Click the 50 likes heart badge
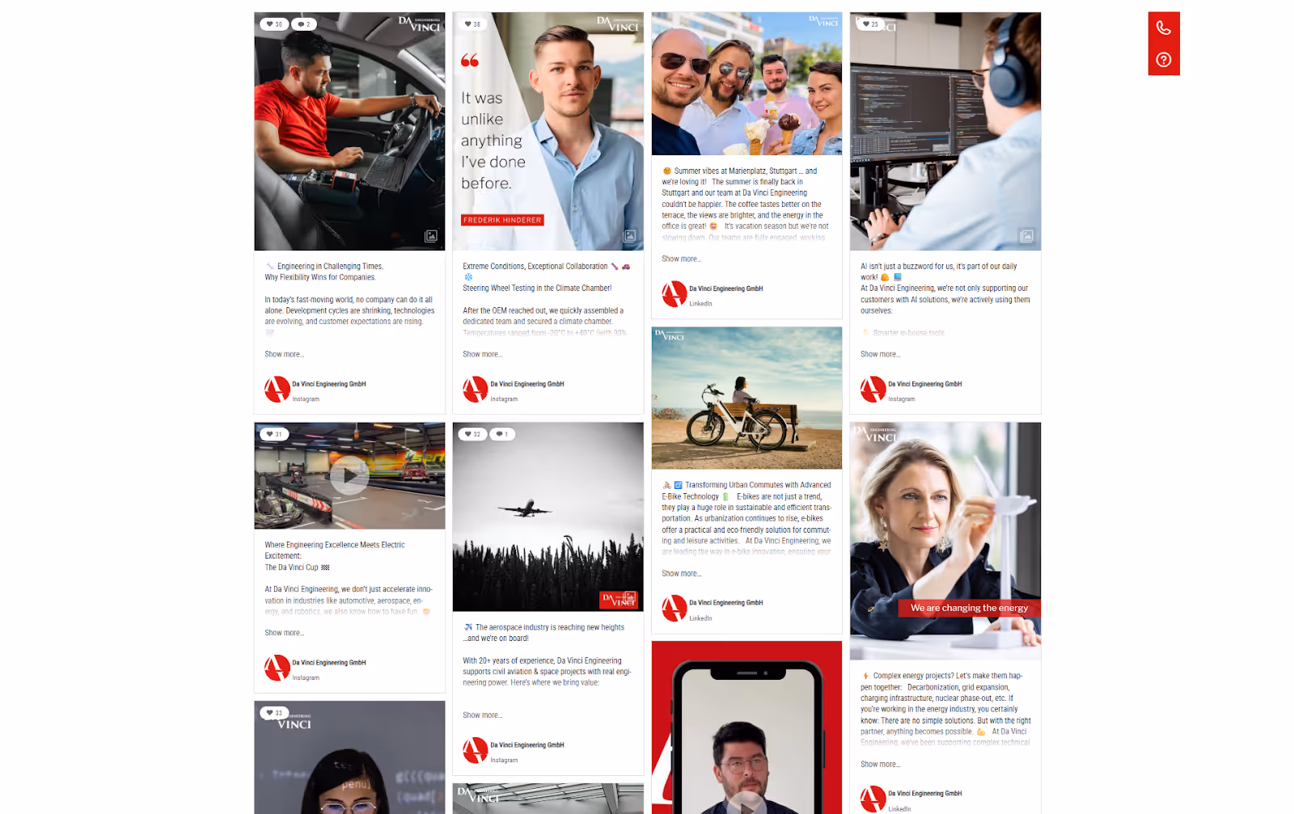The width and height of the screenshot is (1294, 814). pos(274,24)
